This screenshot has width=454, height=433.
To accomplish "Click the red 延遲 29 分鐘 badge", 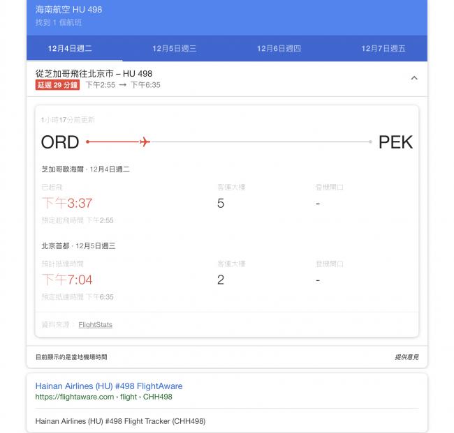I will [58, 85].
